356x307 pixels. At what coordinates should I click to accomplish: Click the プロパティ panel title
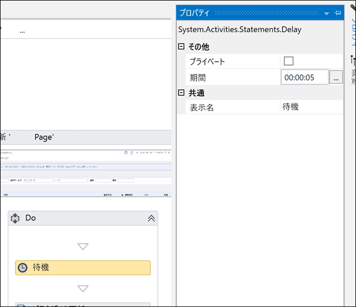click(194, 13)
